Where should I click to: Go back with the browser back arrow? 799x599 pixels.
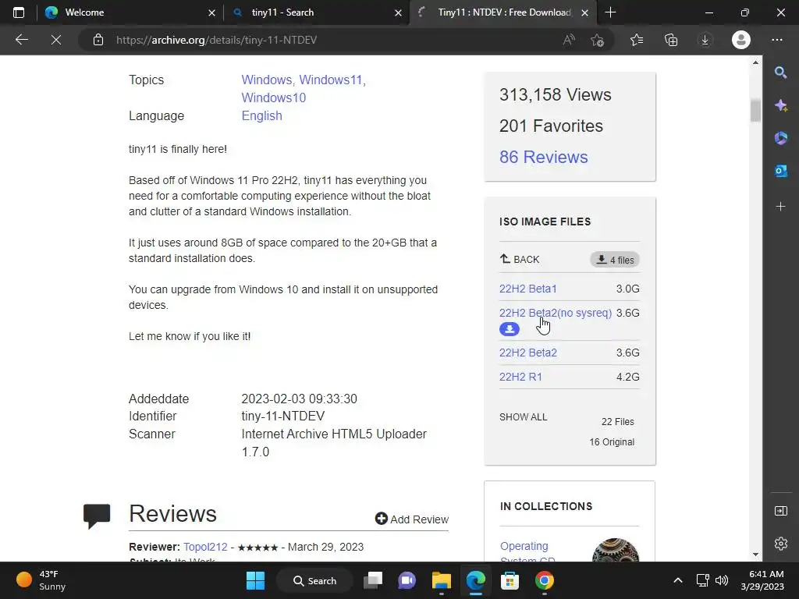pos(21,40)
